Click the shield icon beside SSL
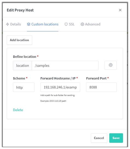Viewport: 130px width, 149px height. point(66,24)
